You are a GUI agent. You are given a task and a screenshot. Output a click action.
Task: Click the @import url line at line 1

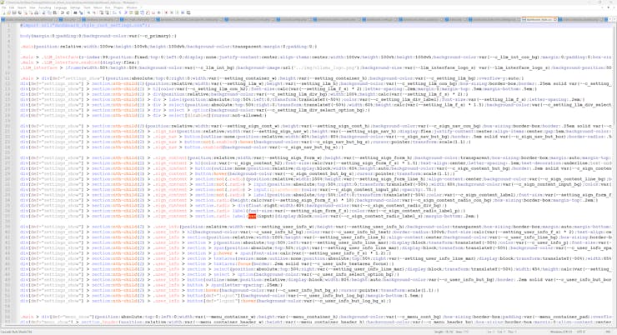(x=85, y=25)
